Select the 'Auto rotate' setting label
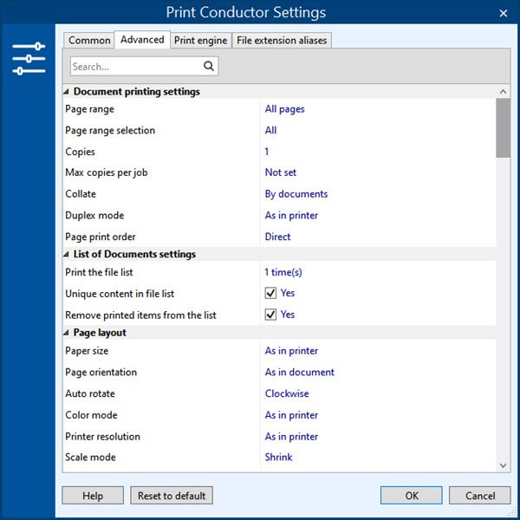Viewport: 520px width, 520px height. pos(90,393)
